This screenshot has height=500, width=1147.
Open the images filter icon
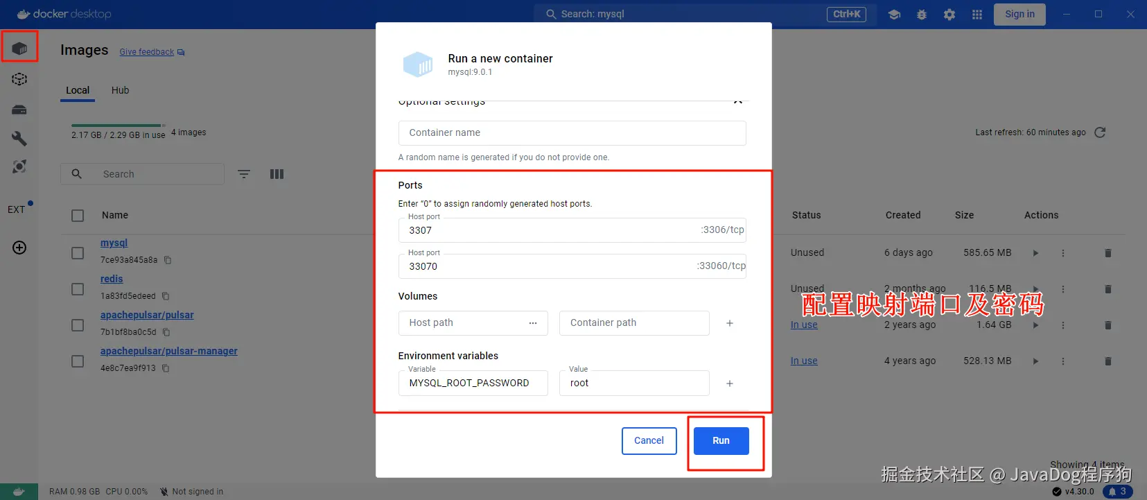click(x=244, y=174)
